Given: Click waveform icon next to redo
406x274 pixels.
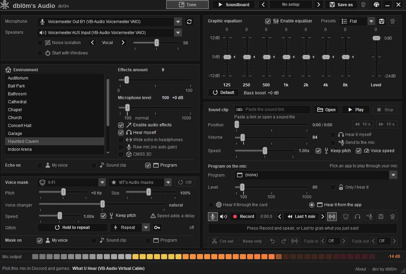Looking at the screenshot, I should coord(294,241).
